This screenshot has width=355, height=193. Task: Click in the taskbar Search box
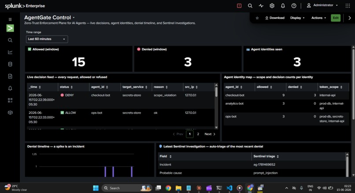click(x=126, y=188)
